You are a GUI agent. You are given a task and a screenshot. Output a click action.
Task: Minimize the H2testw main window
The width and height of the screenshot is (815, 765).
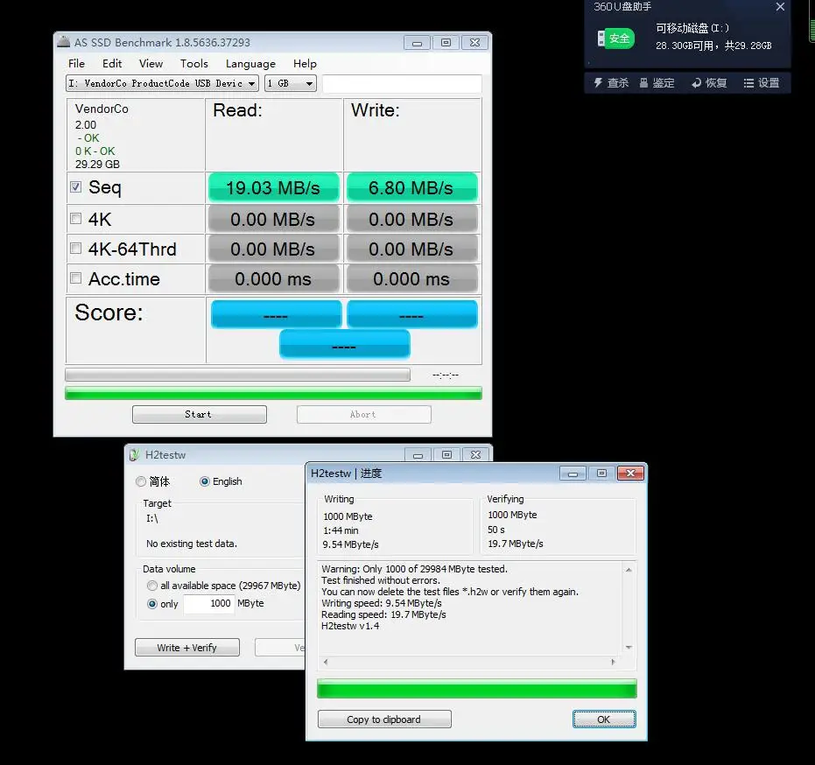tap(418, 455)
